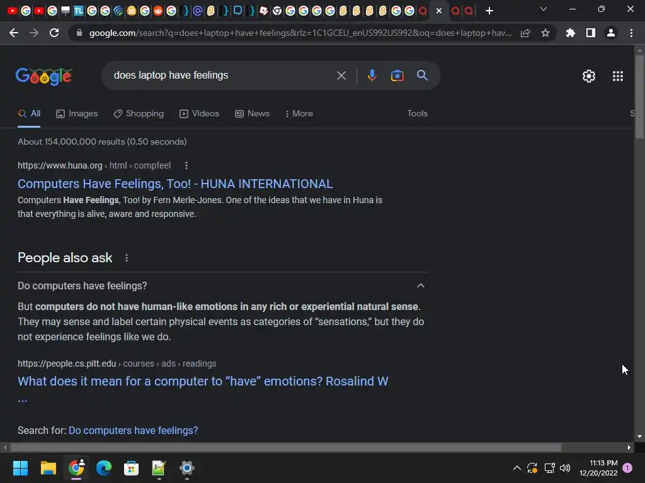Viewport: 645px width, 483px height.
Task: Open Microsoft Store from the taskbar
Action: click(x=131, y=468)
